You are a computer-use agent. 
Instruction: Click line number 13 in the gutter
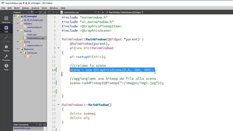point(54,70)
